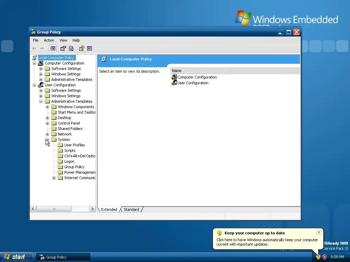This screenshot has height=262, width=350.
Task: Select the Control Panel folder
Action: pyautogui.click(x=69, y=123)
